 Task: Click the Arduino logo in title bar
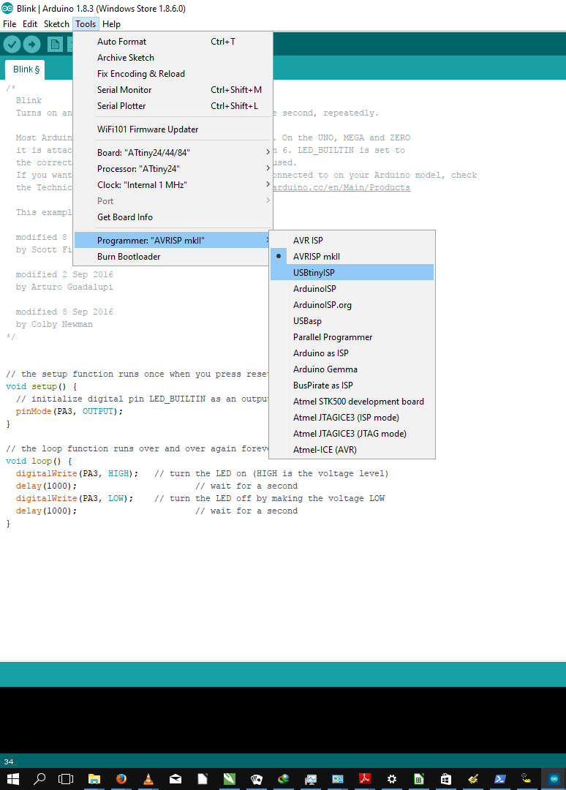(x=7, y=8)
